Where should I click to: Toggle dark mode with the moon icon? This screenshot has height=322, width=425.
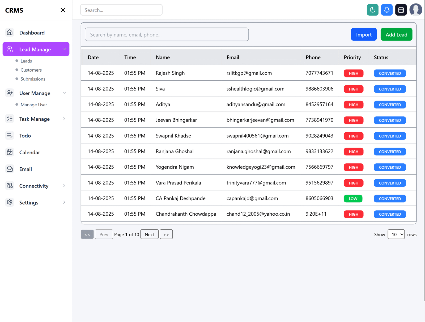[373, 10]
